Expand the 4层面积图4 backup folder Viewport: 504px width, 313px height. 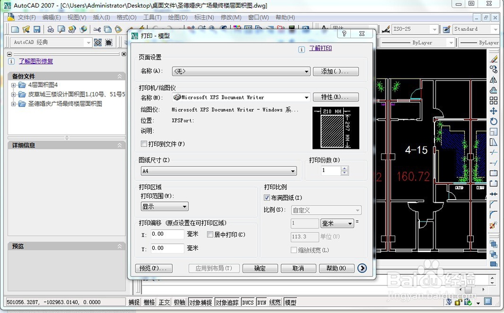point(14,85)
